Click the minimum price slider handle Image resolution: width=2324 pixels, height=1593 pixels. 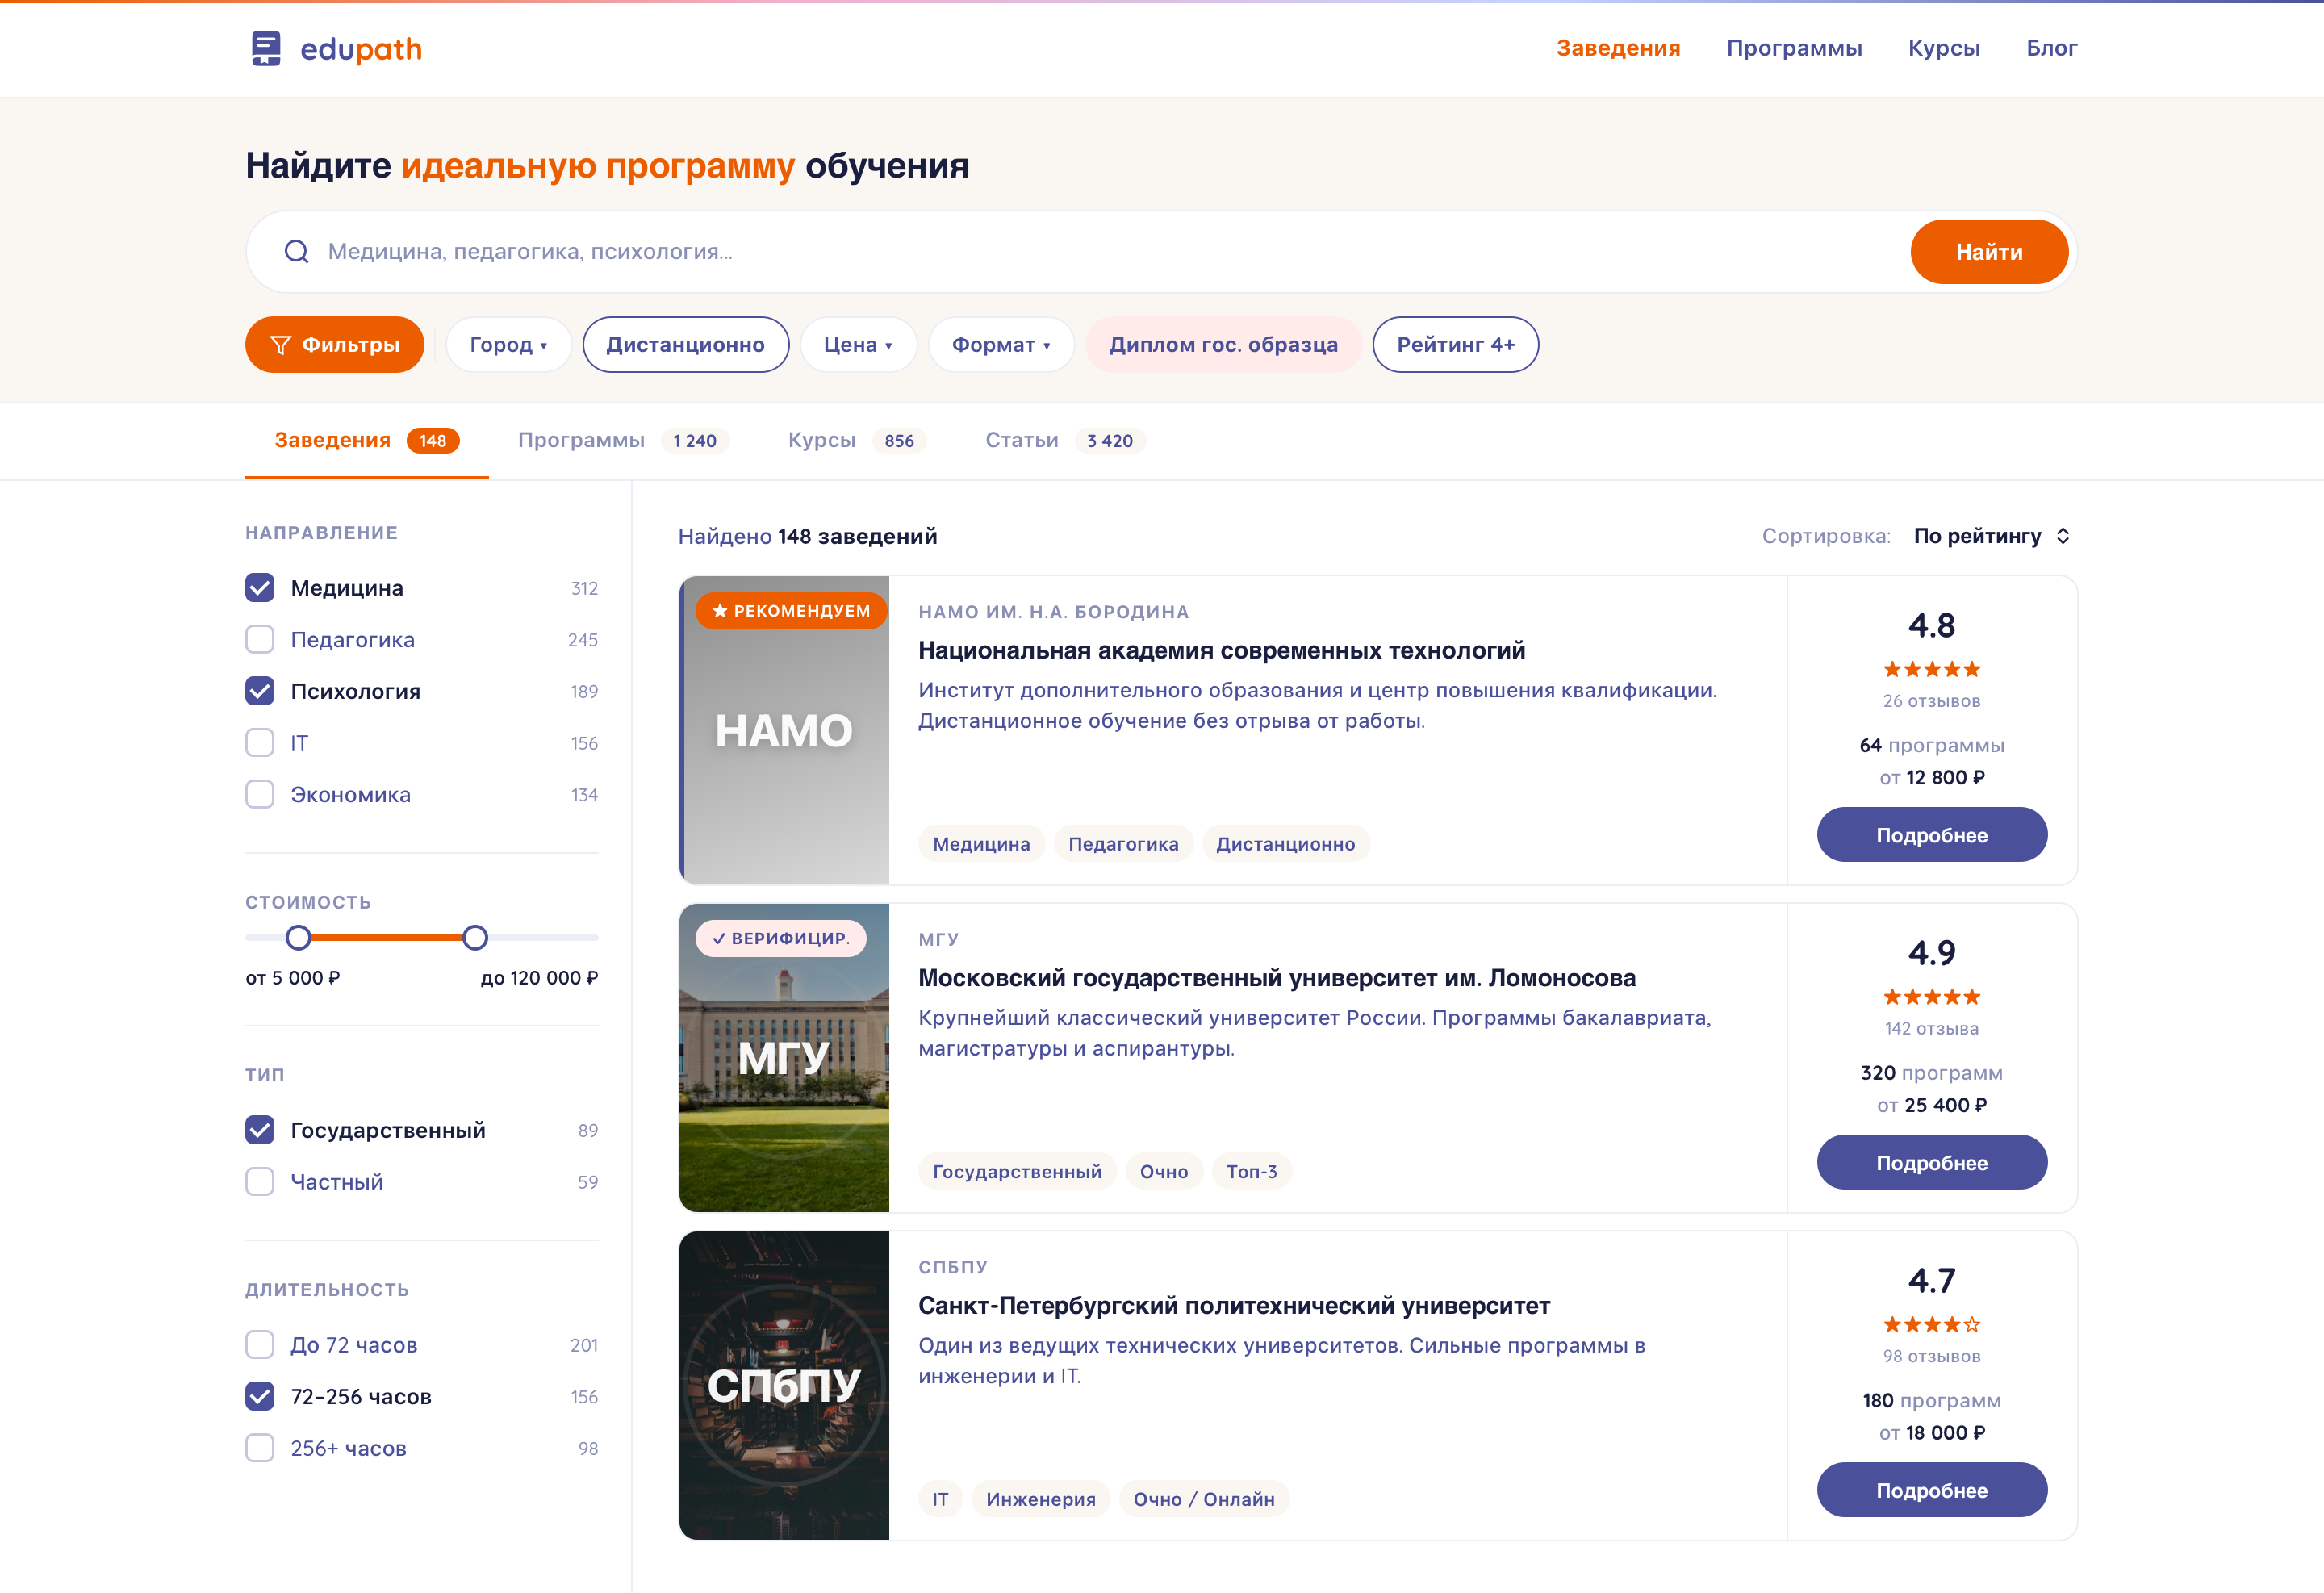tap(298, 937)
